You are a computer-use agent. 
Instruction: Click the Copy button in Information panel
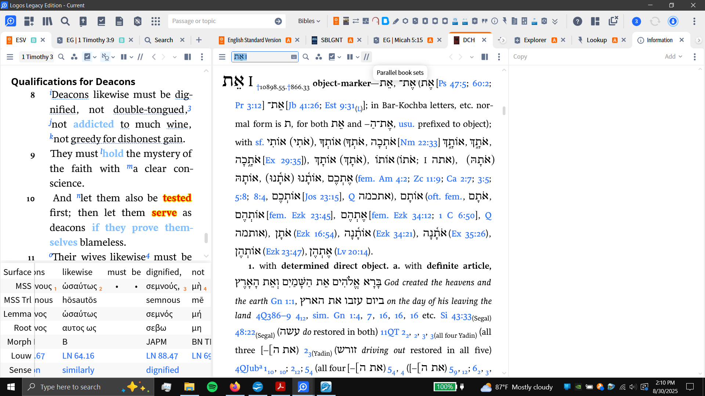pyautogui.click(x=520, y=56)
